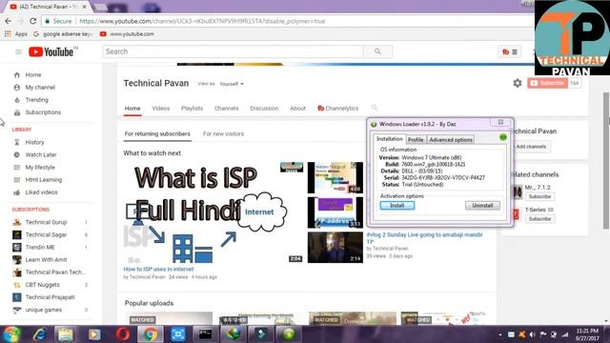Click the channel tab search icon
Viewport: 610px width, 343px height.
[x=375, y=108]
